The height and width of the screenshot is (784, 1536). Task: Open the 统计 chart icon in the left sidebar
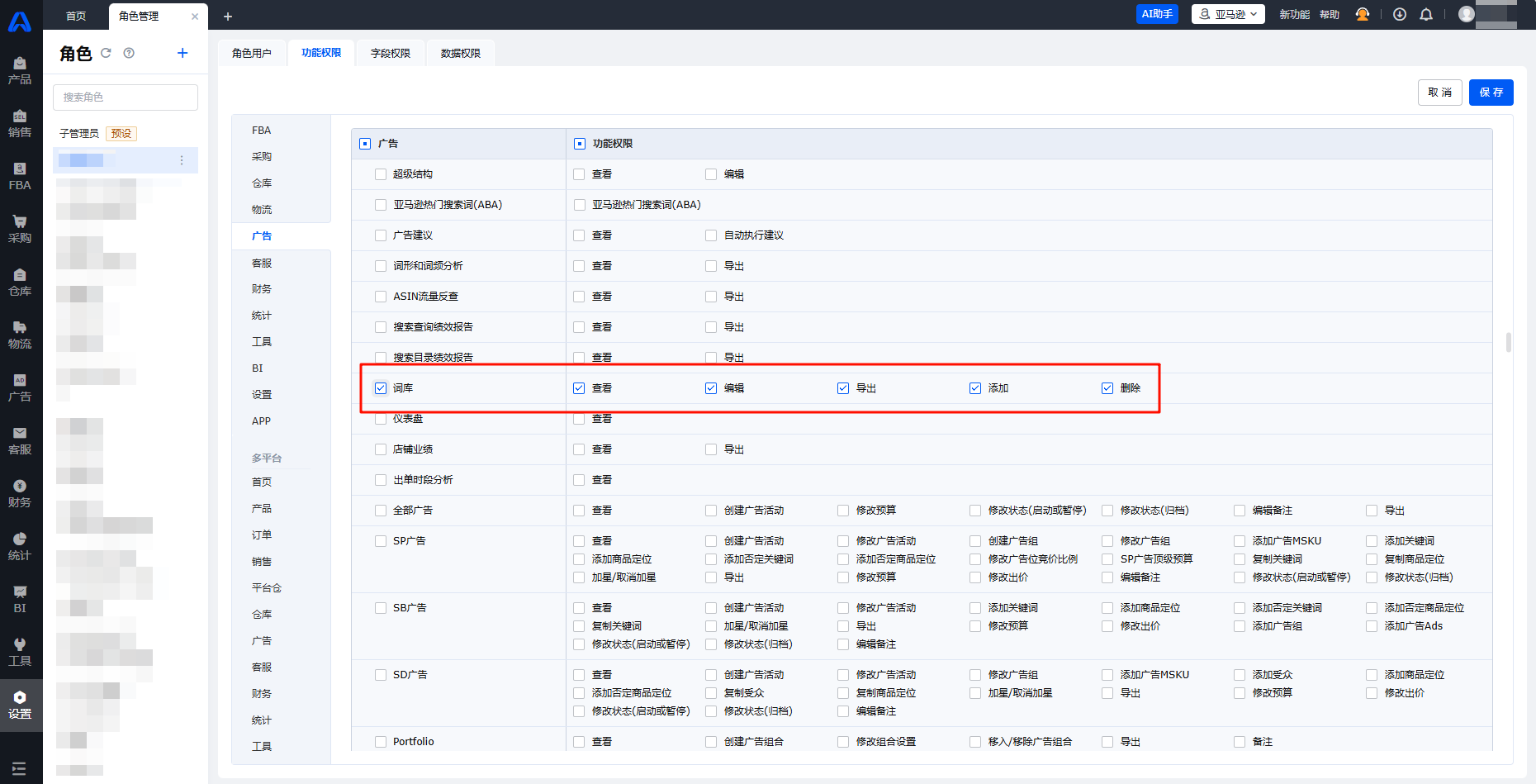pos(20,539)
